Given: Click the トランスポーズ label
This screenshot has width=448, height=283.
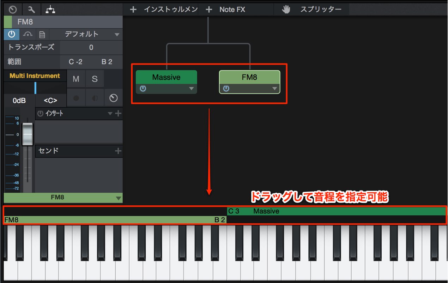Looking at the screenshot, I should 31,48.
